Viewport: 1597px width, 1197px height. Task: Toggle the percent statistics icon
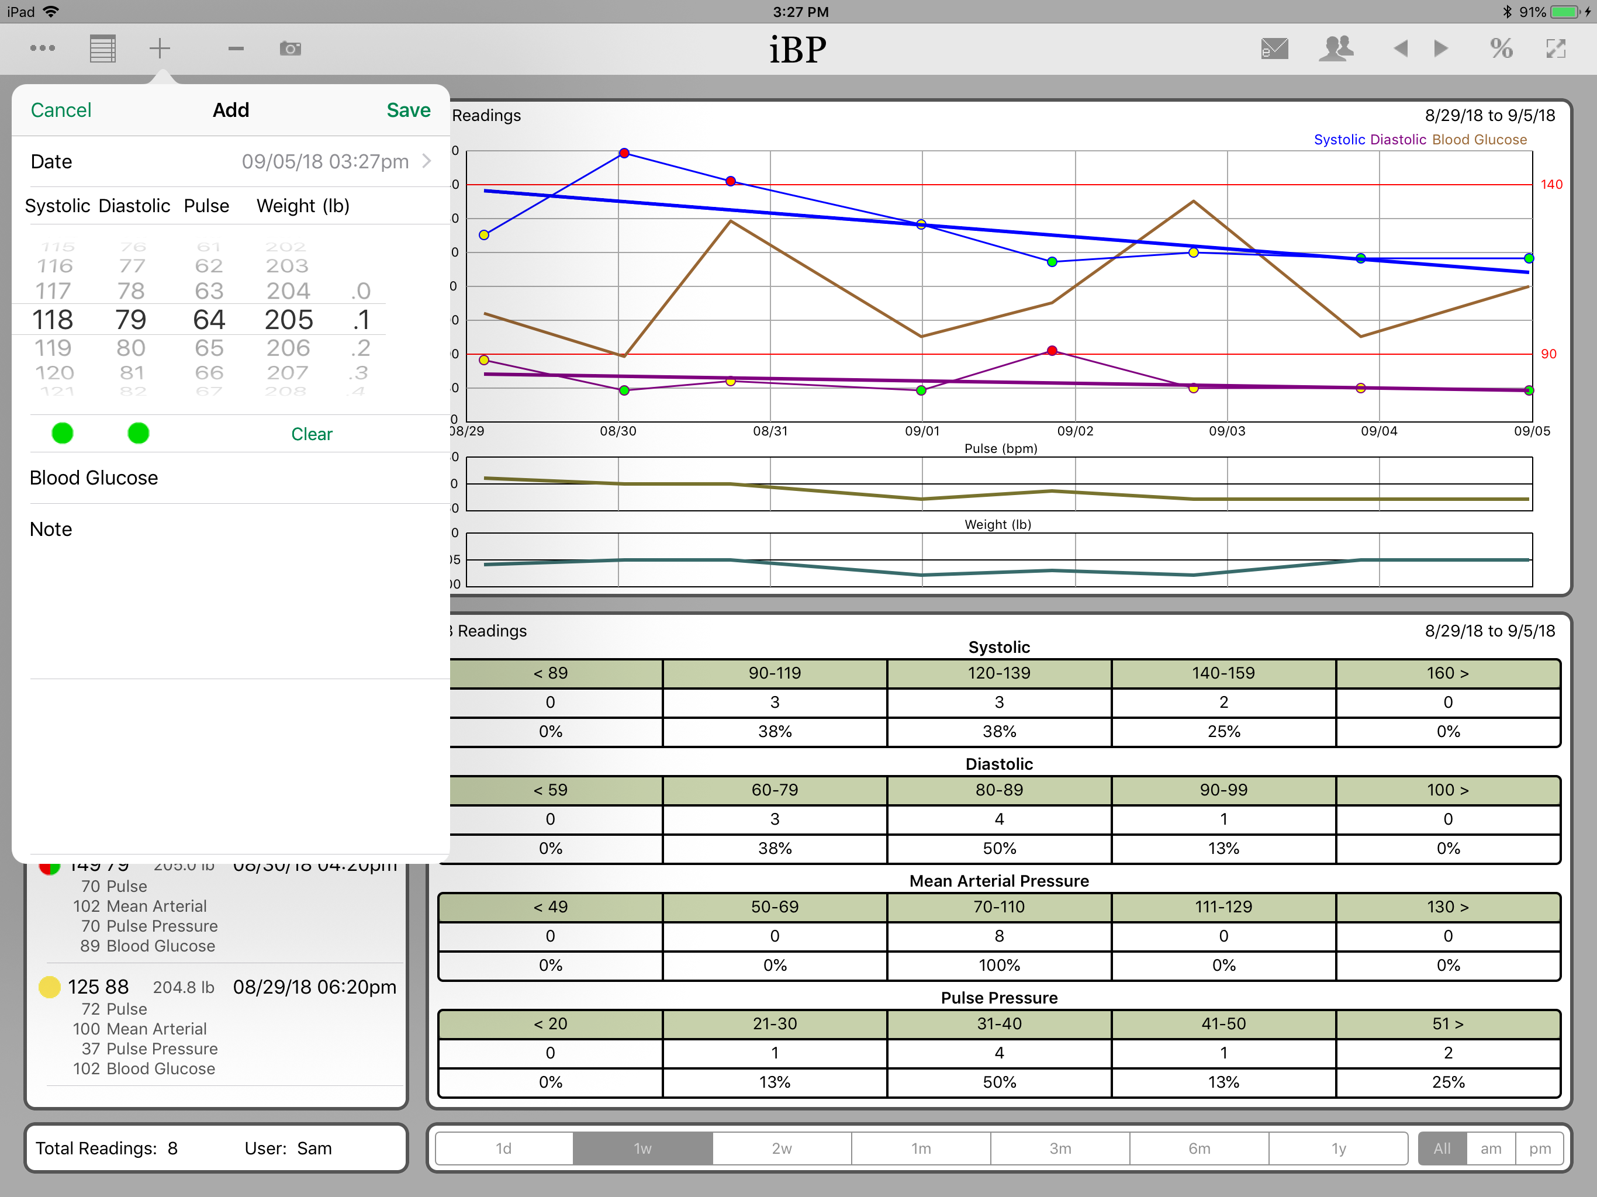tap(1502, 49)
